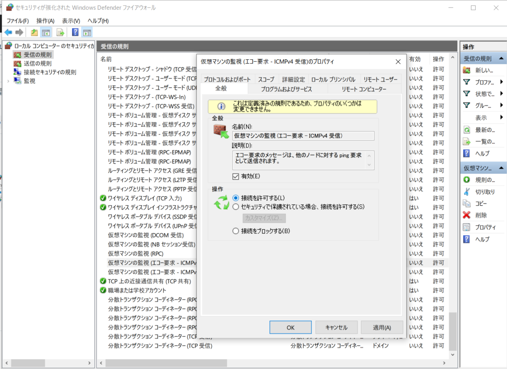The width and height of the screenshot is (507, 369).
Task: Click the Filter by State funnel icon
Action: coord(467,94)
